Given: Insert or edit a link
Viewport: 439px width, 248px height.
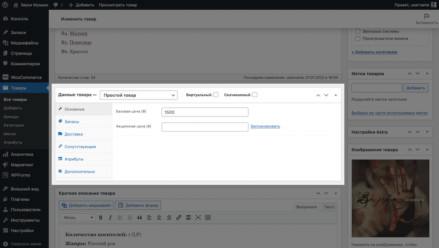Looking at the screenshot, I should [179, 217].
